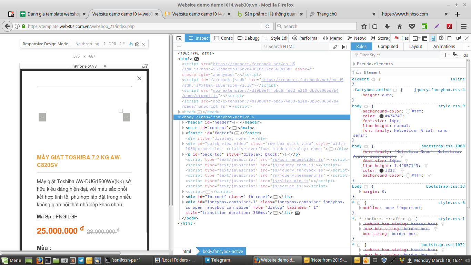Open the .cls class editor
Viewport: 471px width, 265px height.
coord(465,55)
